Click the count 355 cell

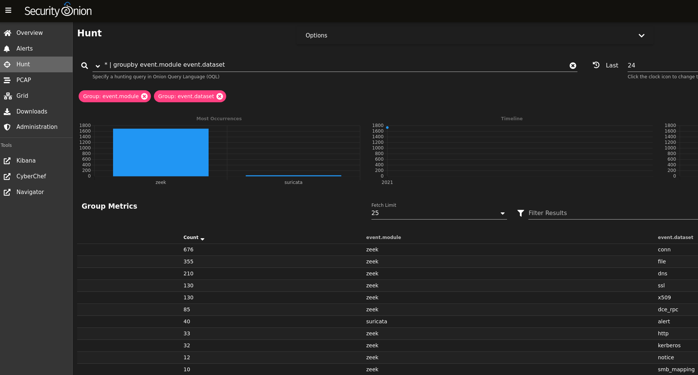coord(188,261)
